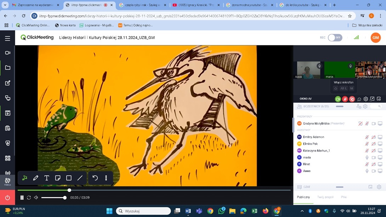Open the reactions emoji icon in AV bar
386x217 pixels.
359,99
